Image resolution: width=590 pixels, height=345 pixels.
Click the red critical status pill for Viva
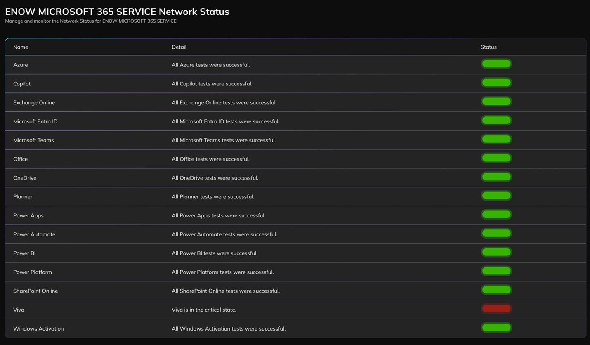[x=496, y=309]
